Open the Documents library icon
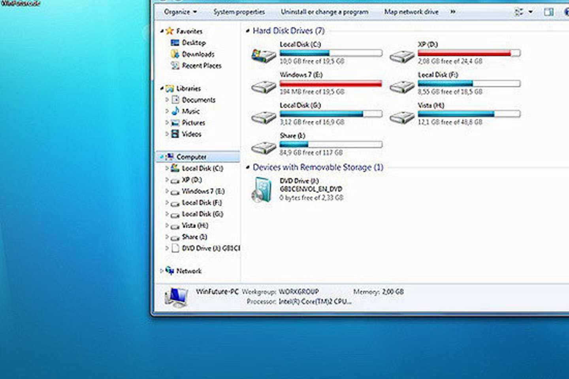Viewport: 569px width, 379px height. (x=175, y=100)
